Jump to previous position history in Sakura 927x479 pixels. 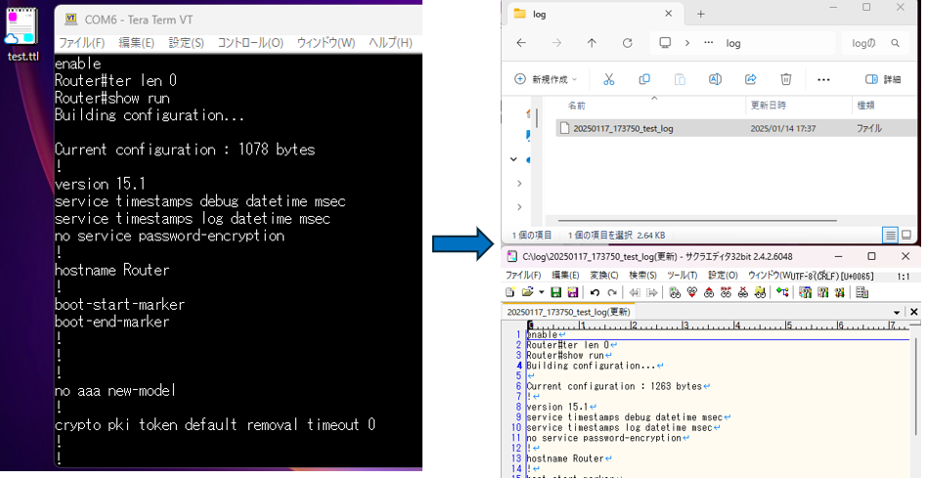[x=635, y=292]
